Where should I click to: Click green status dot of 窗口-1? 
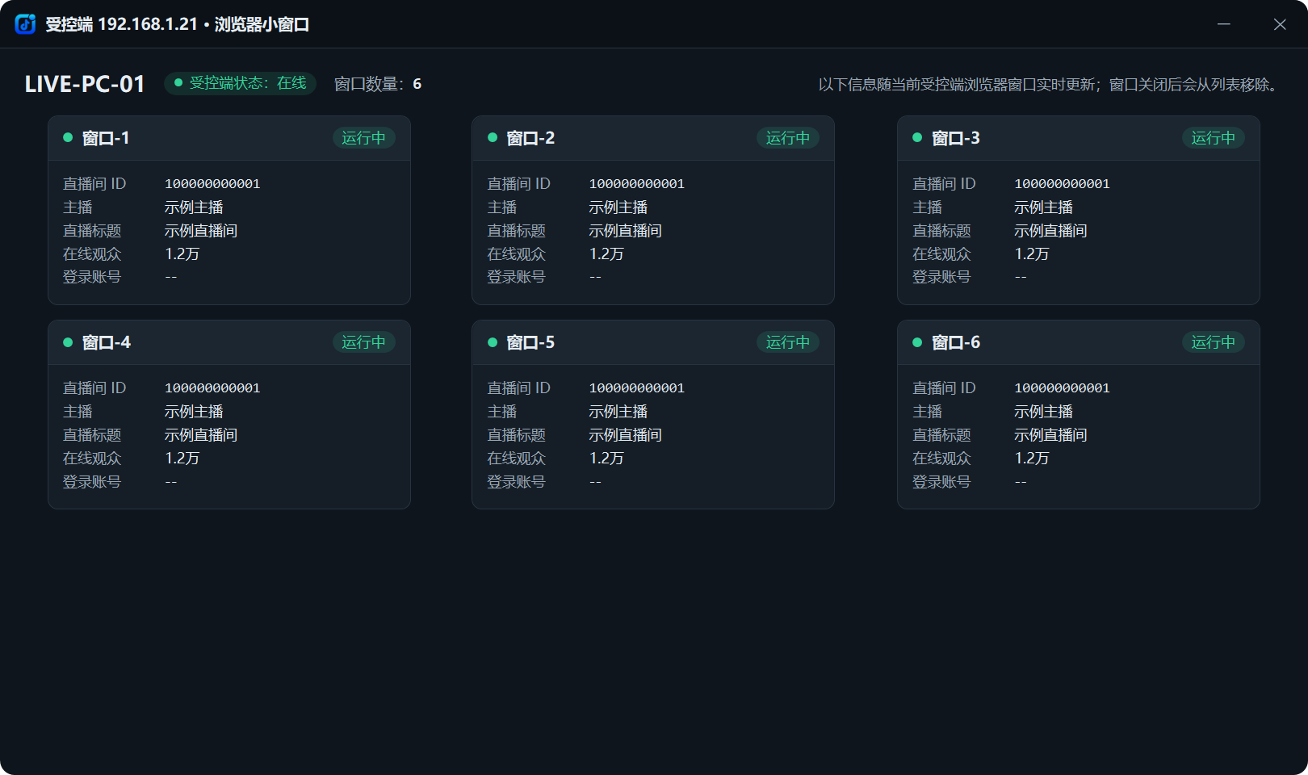pyautogui.click(x=68, y=138)
